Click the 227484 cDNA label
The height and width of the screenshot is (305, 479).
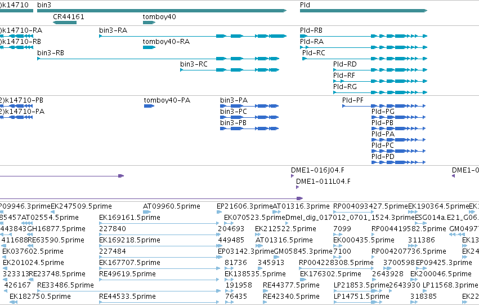113,252
